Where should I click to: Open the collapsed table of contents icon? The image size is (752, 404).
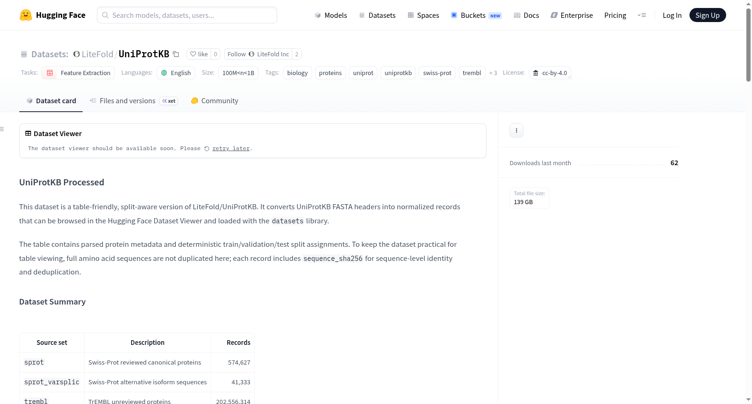point(2,129)
